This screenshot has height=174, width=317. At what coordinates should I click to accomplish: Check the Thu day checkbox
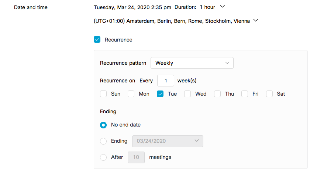pos(217,94)
